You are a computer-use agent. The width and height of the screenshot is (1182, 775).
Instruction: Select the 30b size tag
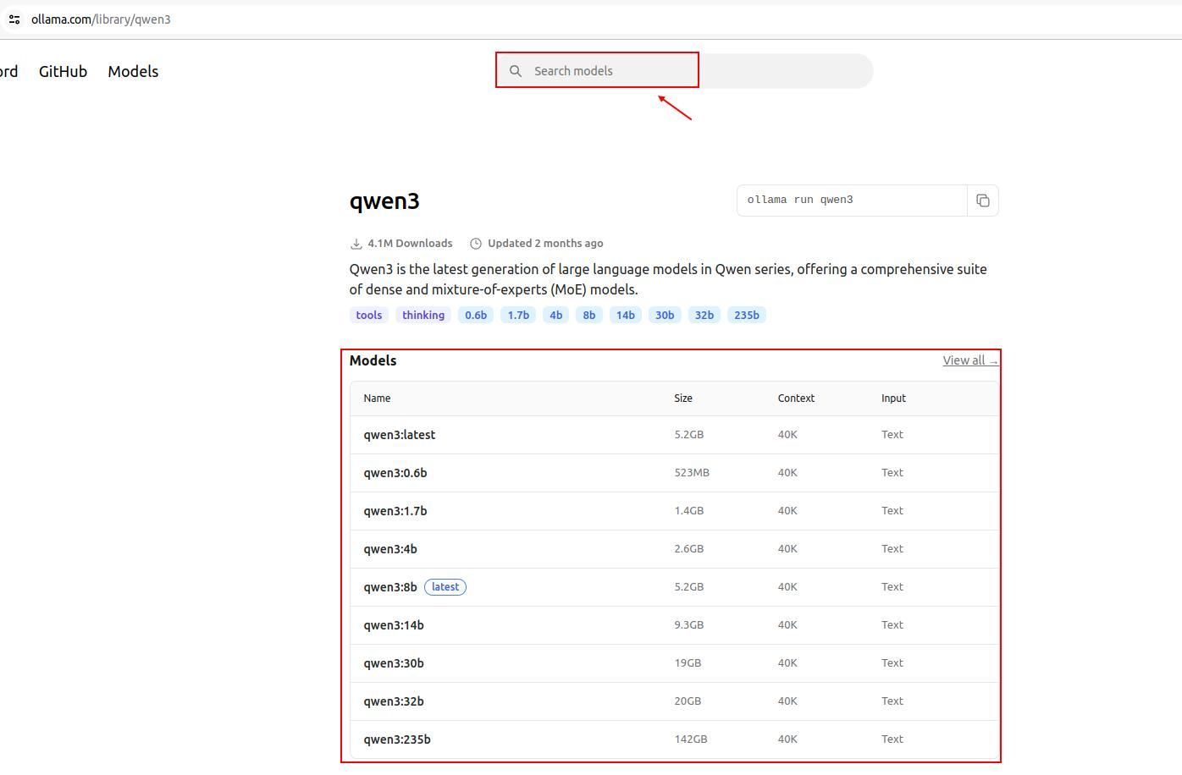pyautogui.click(x=665, y=315)
